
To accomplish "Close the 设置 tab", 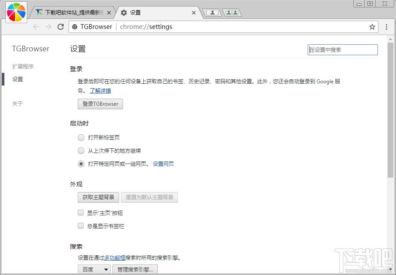I will point(194,13).
